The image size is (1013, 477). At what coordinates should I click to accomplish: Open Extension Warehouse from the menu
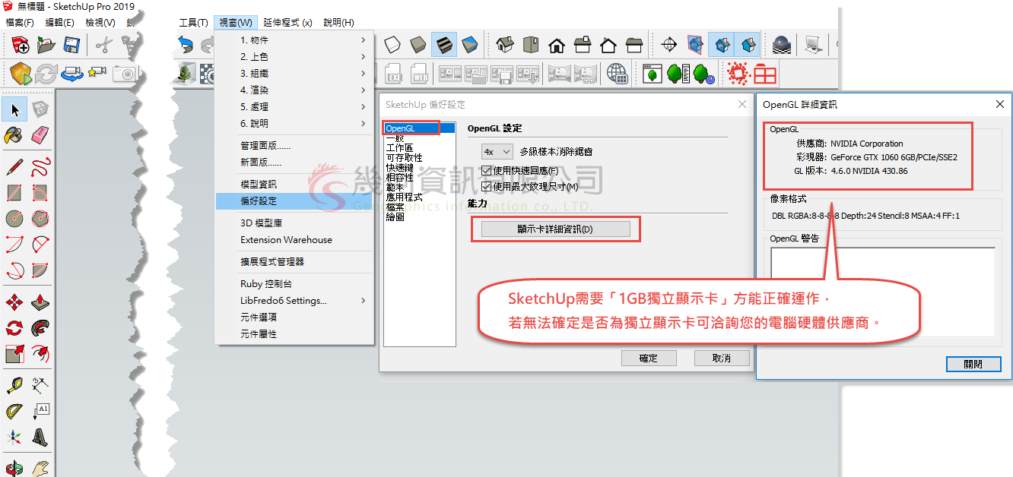(x=294, y=240)
